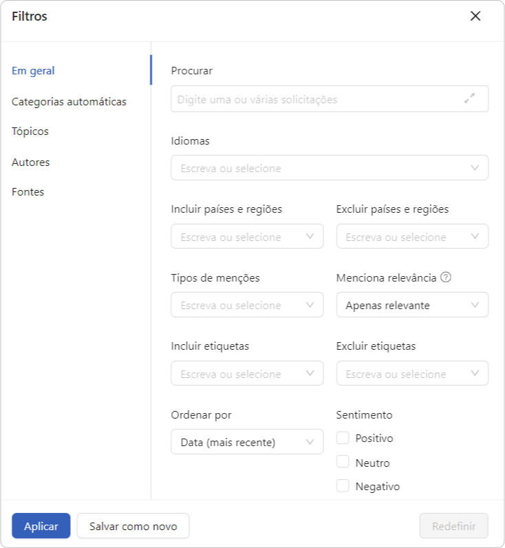Select the Autores tab
The width and height of the screenshot is (505, 548).
point(31,162)
